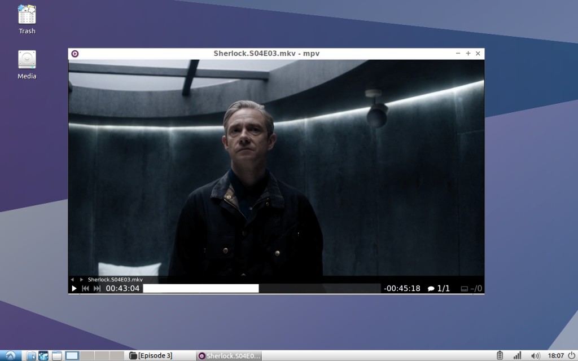578x361 pixels.
Task: Cycle audio track 1/1 icon
Action: tap(439, 288)
